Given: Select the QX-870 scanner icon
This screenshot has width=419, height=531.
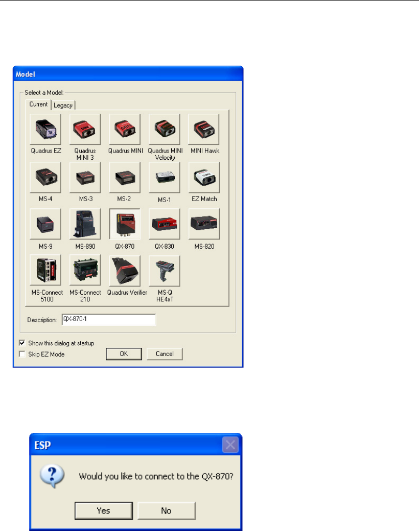Looking at the screenshot, I should pos(125,224).
